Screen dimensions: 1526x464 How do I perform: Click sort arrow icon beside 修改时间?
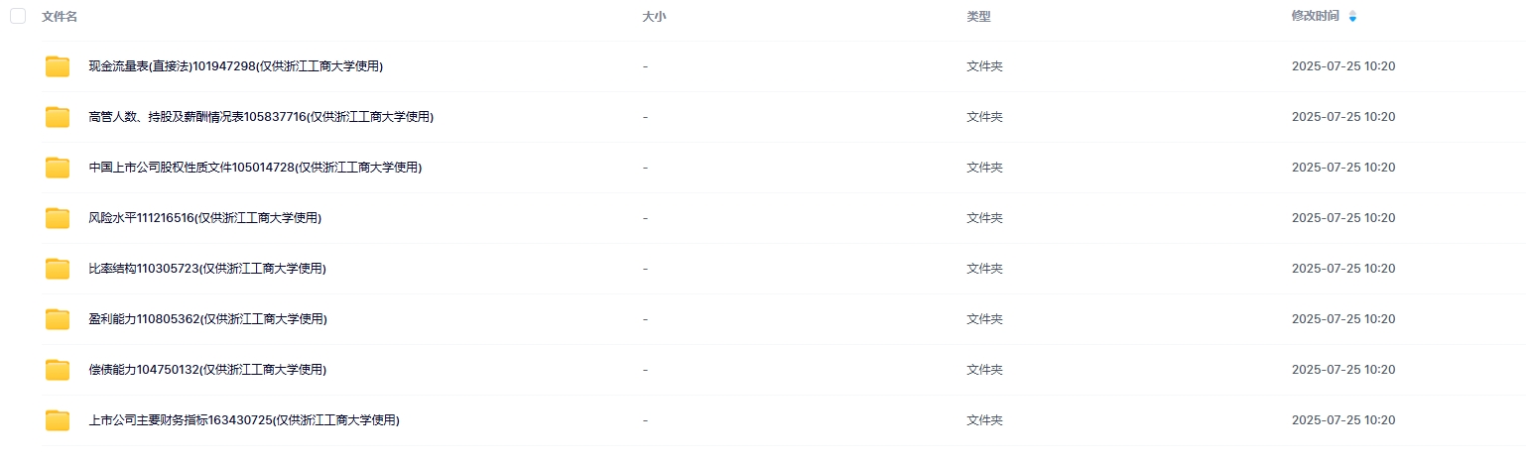point(1352,17)
